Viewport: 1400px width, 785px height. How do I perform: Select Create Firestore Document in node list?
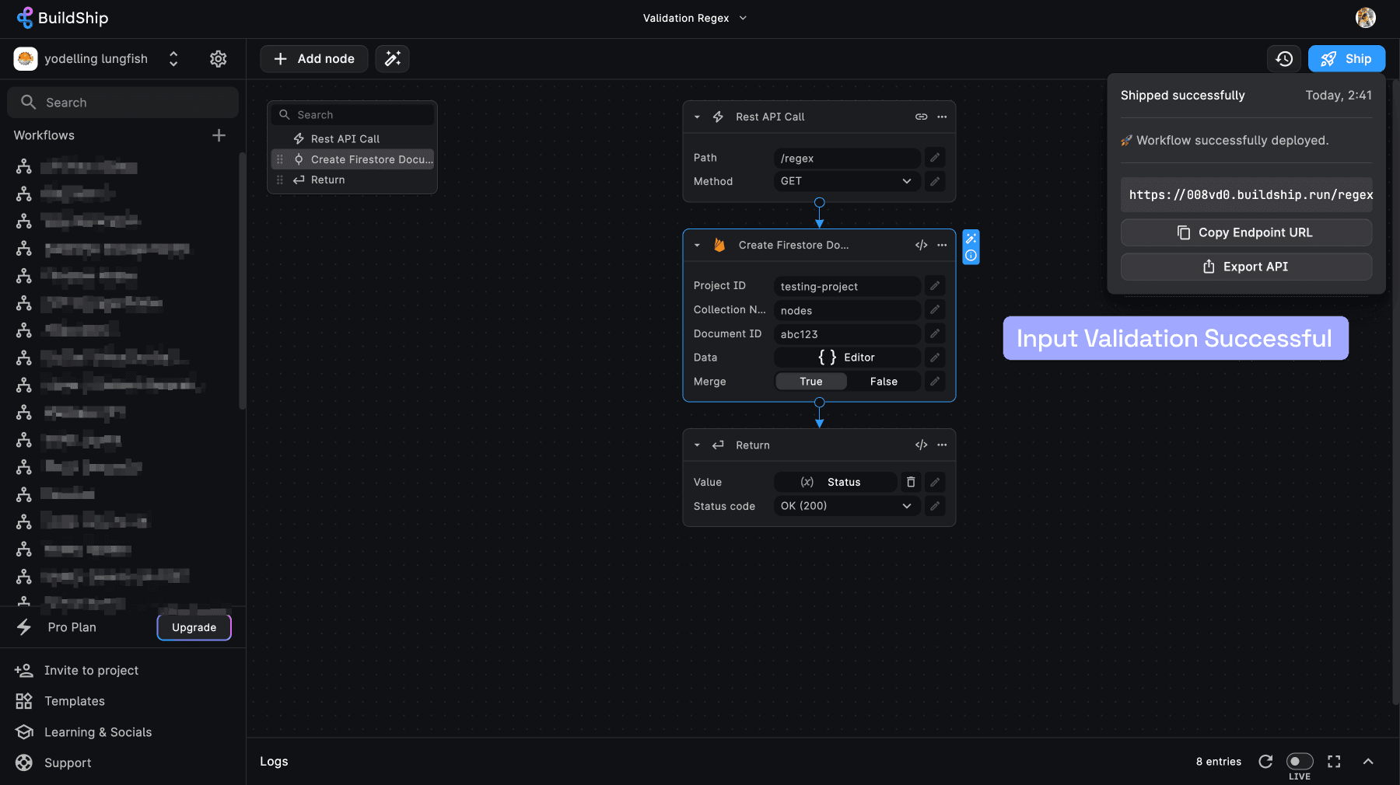click(371, 159)
